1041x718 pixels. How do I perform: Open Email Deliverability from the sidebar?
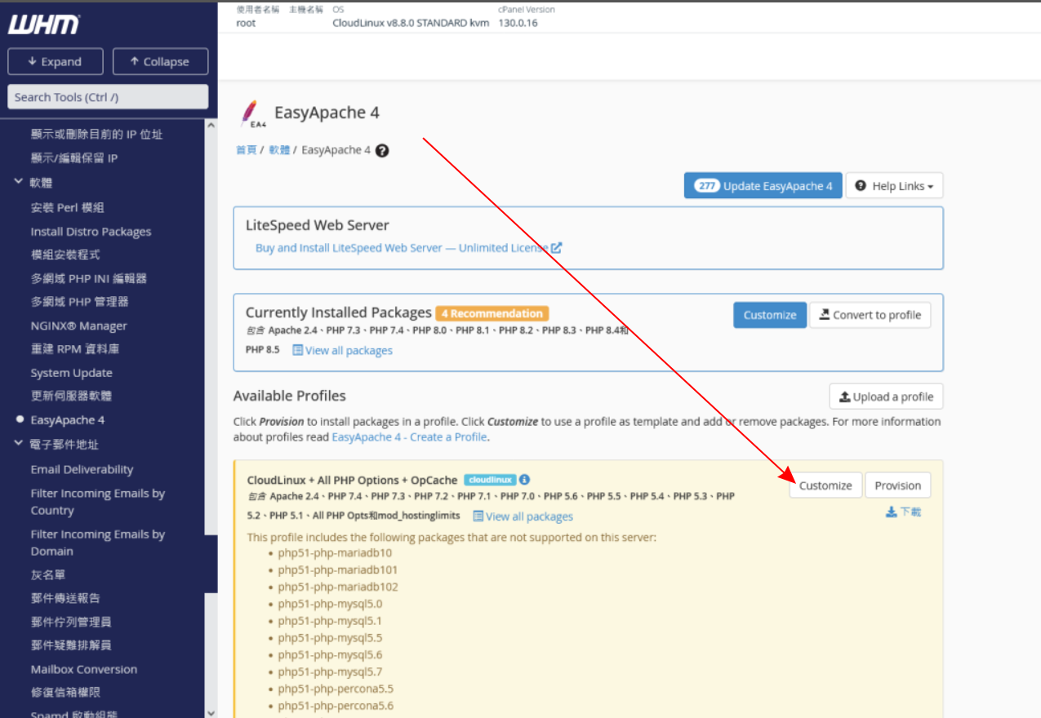pyautogui.click(x=82, y=469)
